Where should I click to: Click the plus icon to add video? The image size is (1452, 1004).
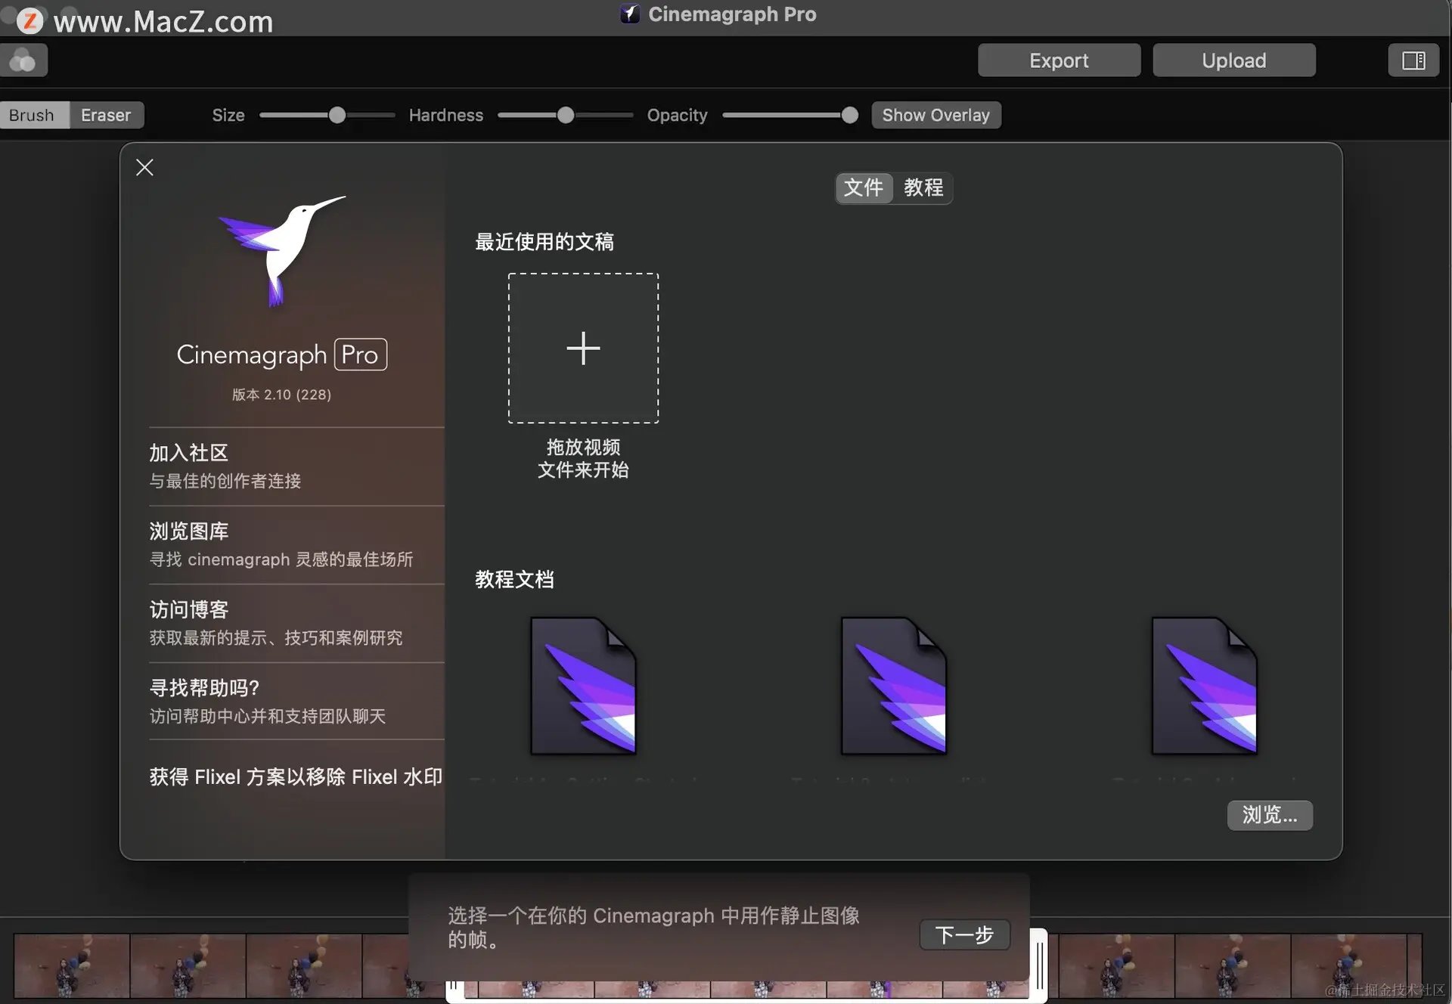pyautogui.click(x=583, y=348)
